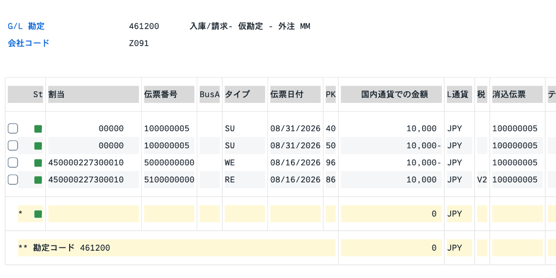Click company code value Z091
Image resolution: width=556 pixels, height=278 pixels.
(139, 43)
